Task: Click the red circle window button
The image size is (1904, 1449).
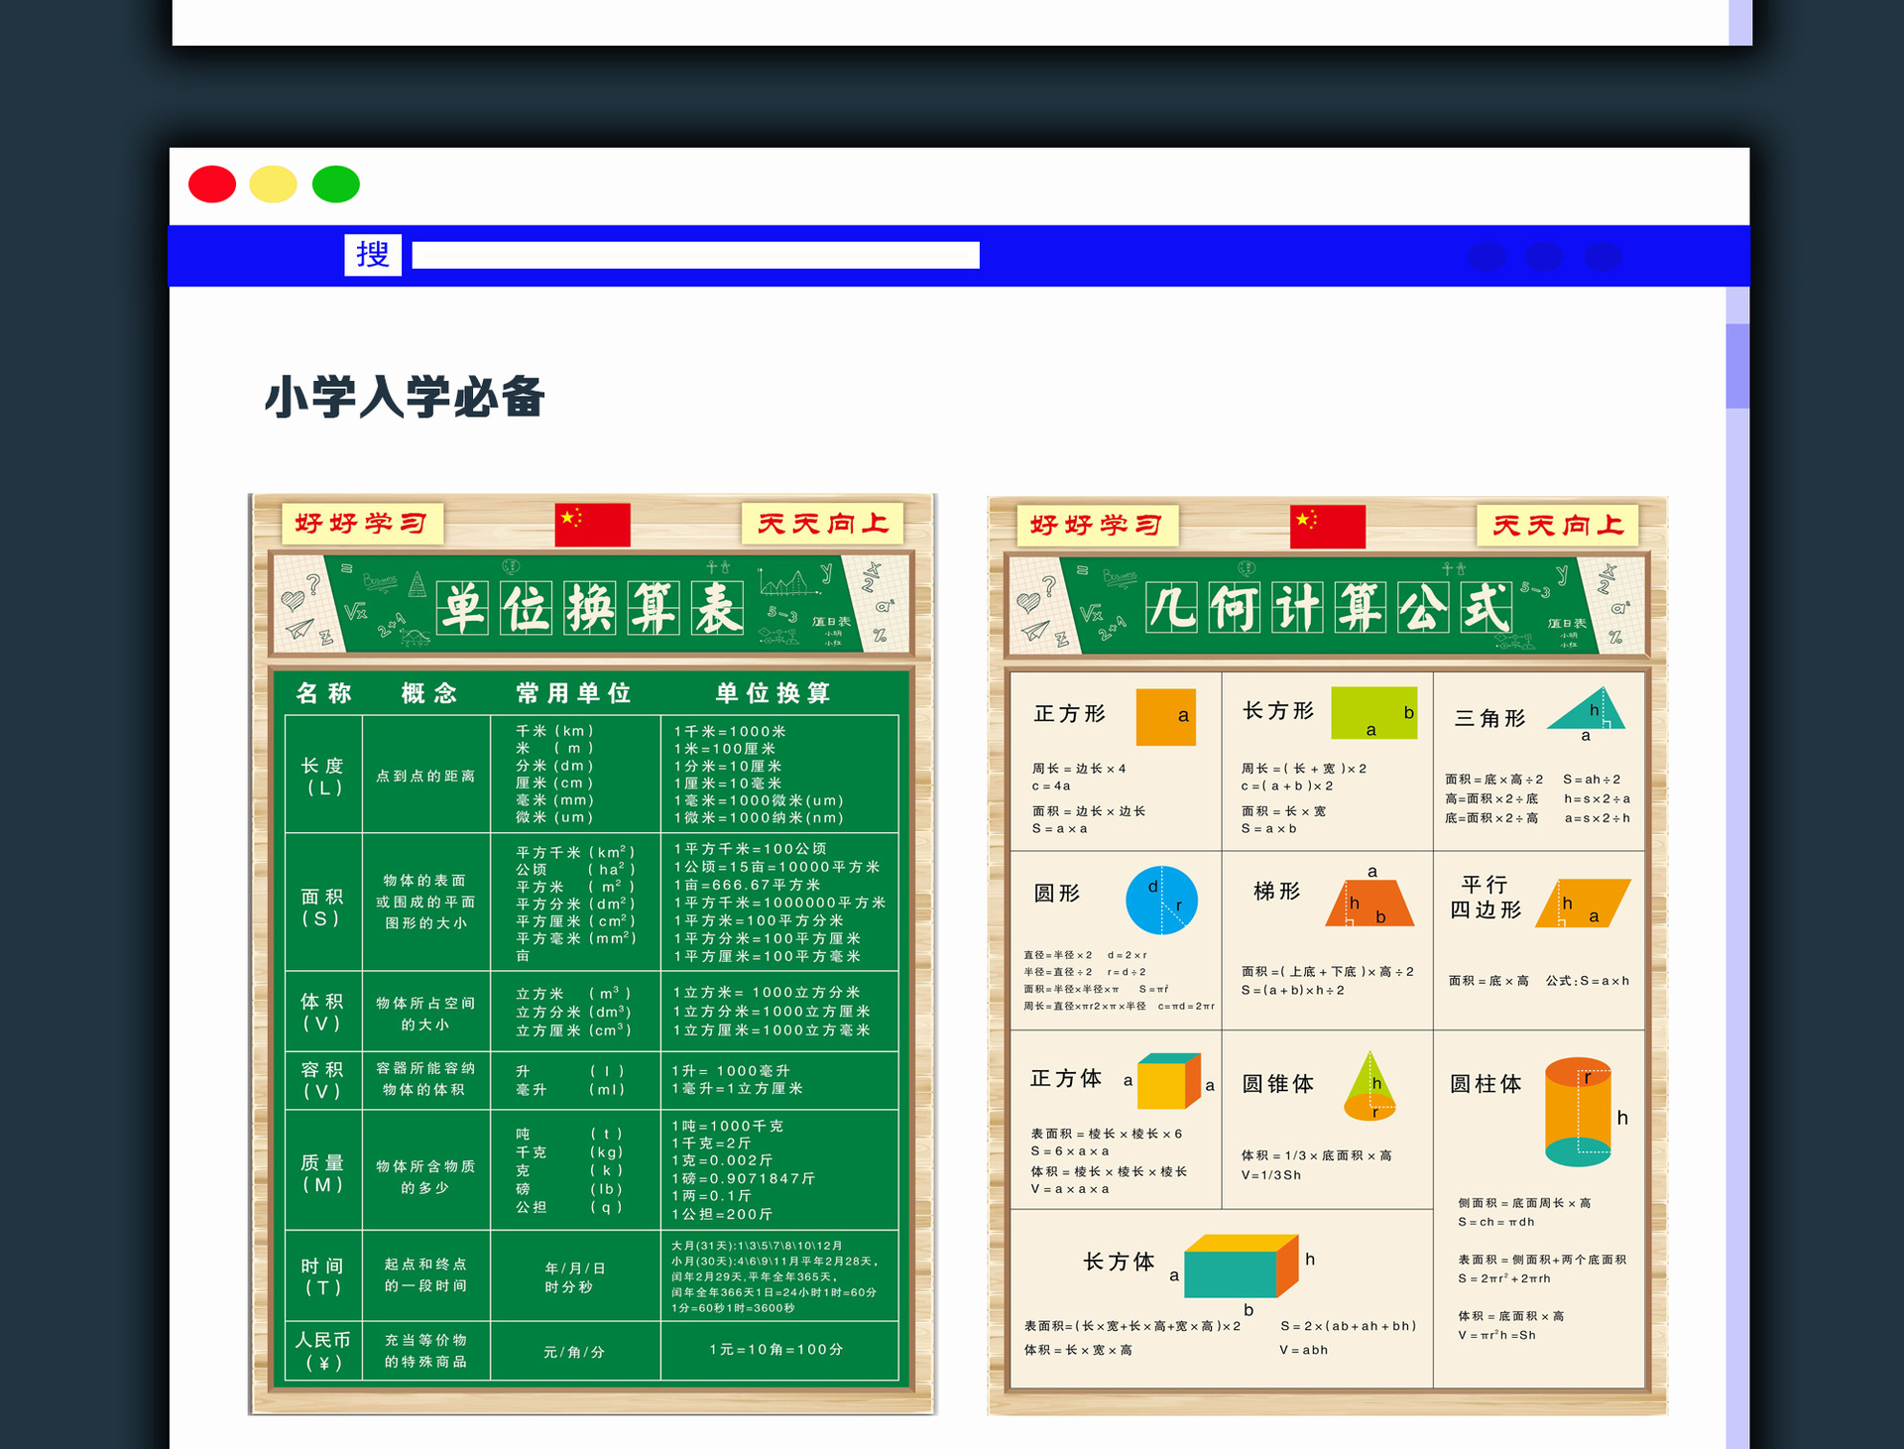Action: click(212, 184)
